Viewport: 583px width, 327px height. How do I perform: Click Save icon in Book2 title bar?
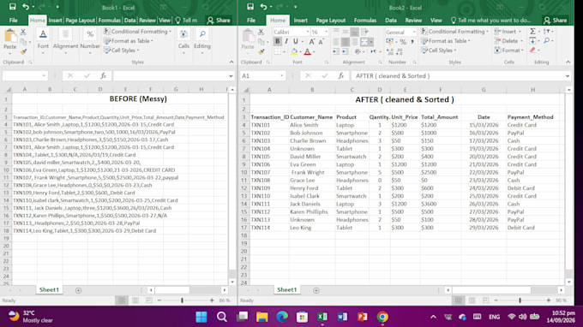tap(250, 7)
